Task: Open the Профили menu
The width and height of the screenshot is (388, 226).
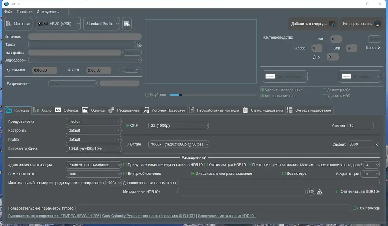Action: pos(24,12)
